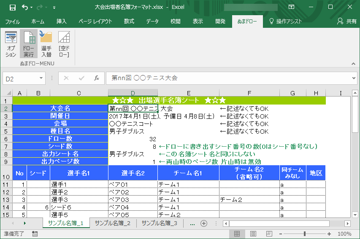Viewport: 360px width, 239px height.
Task: Zoom in with the plus button
Action: coord(329,234)
